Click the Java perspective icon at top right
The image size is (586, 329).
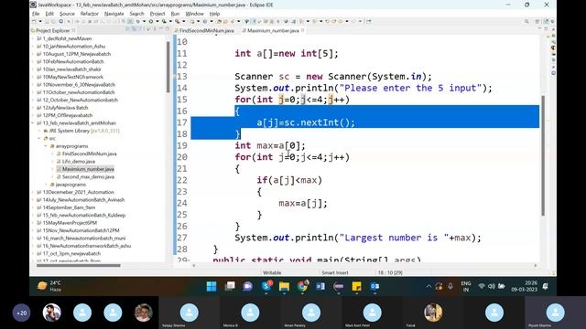point(546,21)
